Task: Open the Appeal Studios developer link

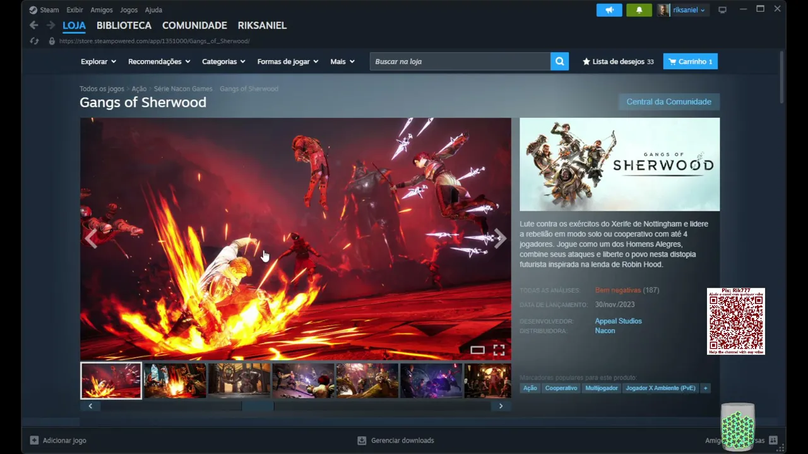Action: pos(618,321)
